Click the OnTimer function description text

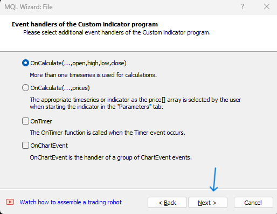[108, 133]
